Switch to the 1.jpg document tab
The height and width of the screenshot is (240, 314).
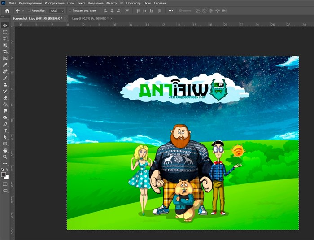coord(90,19)
